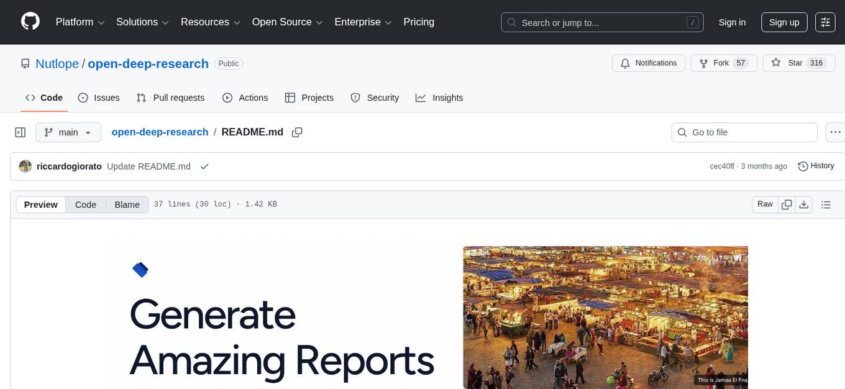
Task: Open the document outline icon
Action: tap(826, 204)
